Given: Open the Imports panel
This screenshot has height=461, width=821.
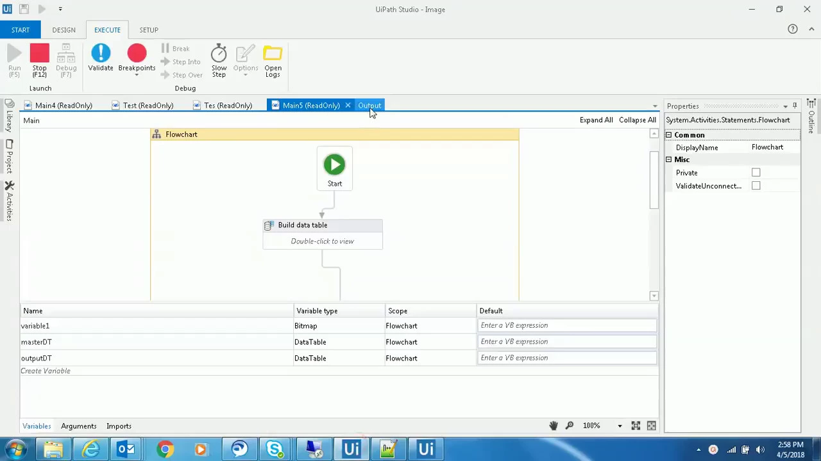Looking at the screenshot, I should coord(119,426).
